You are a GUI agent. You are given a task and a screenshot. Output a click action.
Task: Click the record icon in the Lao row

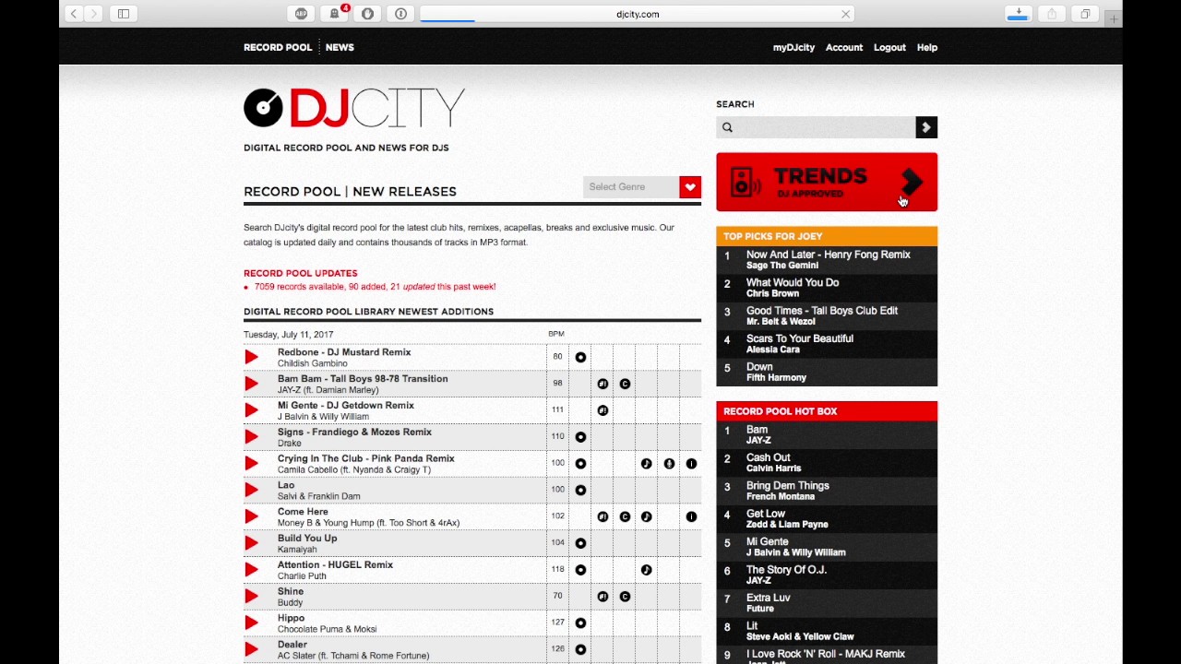click(x=580, y=490)
